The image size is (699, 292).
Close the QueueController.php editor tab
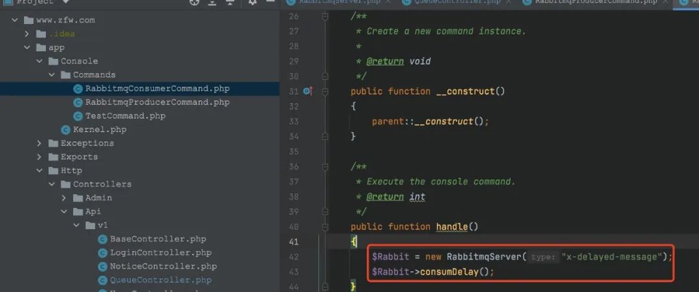(507, 3)
